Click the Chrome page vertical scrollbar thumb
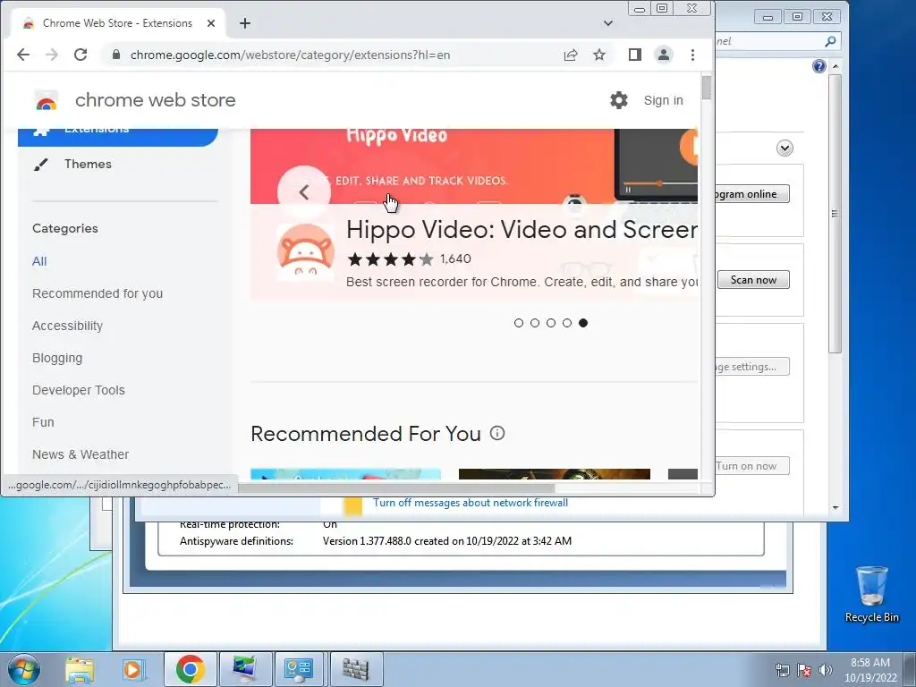The image size is (916, 687). click(707, 88)
